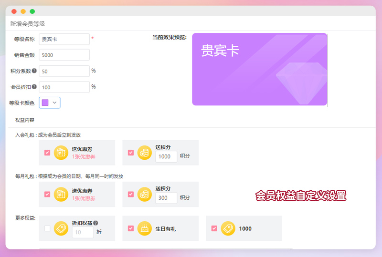Click the 当前效果预览 label

tap(170, 37)
